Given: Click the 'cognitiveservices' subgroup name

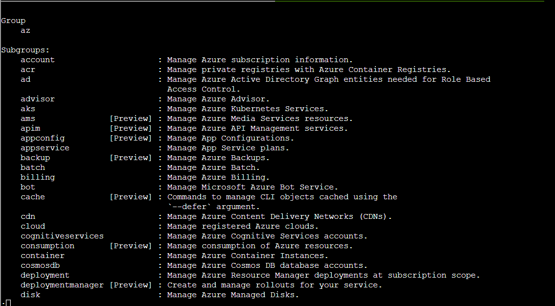Looking at the screenshot, I should (62, 236).
